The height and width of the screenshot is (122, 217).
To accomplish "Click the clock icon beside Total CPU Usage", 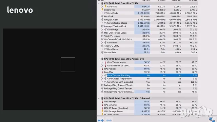I will pos(102,36).
